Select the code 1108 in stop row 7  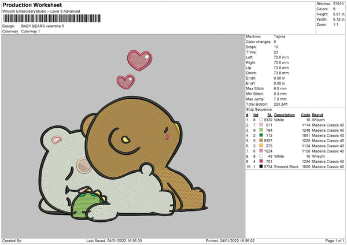point(306,151)
